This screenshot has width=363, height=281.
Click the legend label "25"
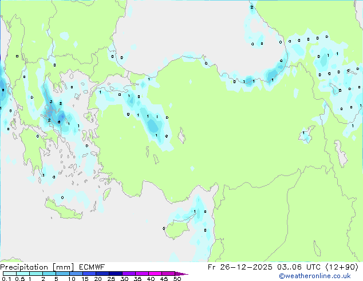coord(111,279)
